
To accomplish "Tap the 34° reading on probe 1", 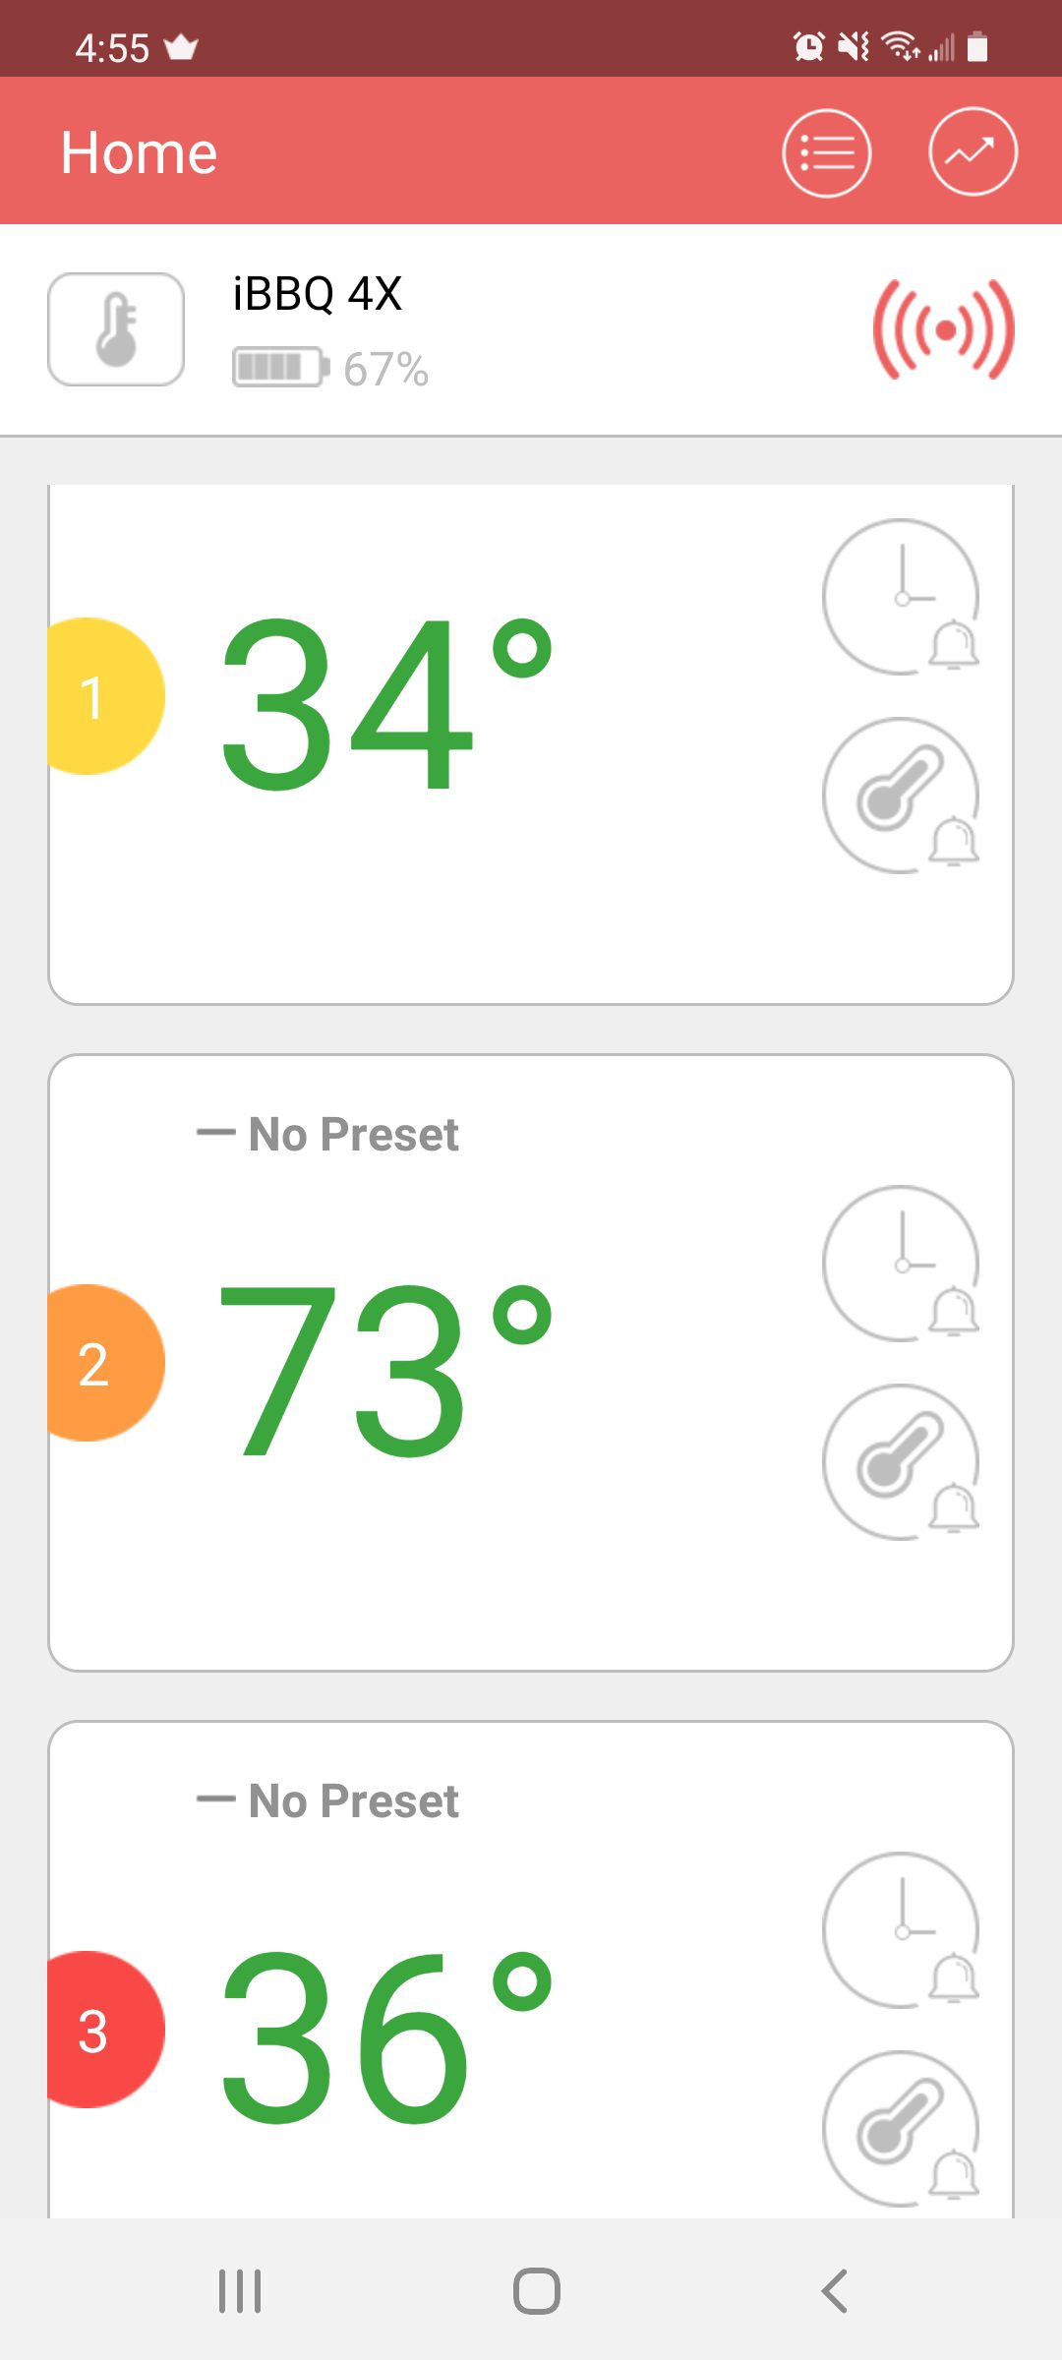I will pos(387,702).
